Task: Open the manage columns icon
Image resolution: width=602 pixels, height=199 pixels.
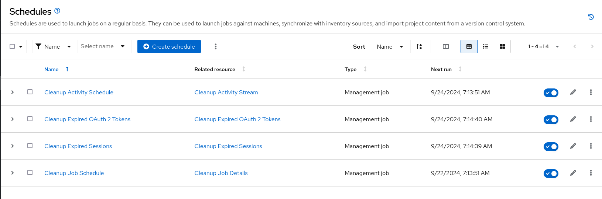Action: coord(446,46)
